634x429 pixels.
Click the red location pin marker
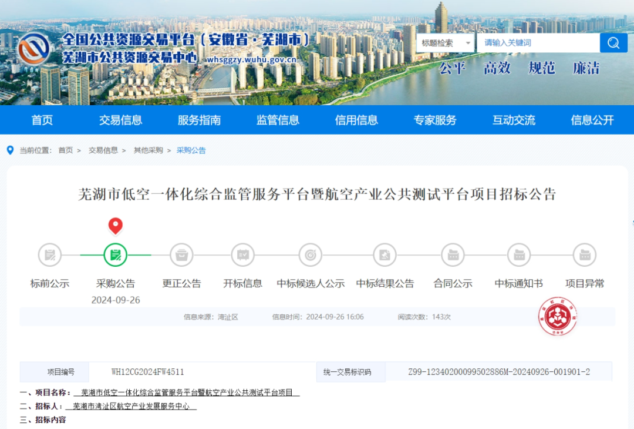[x=116, y=226]
